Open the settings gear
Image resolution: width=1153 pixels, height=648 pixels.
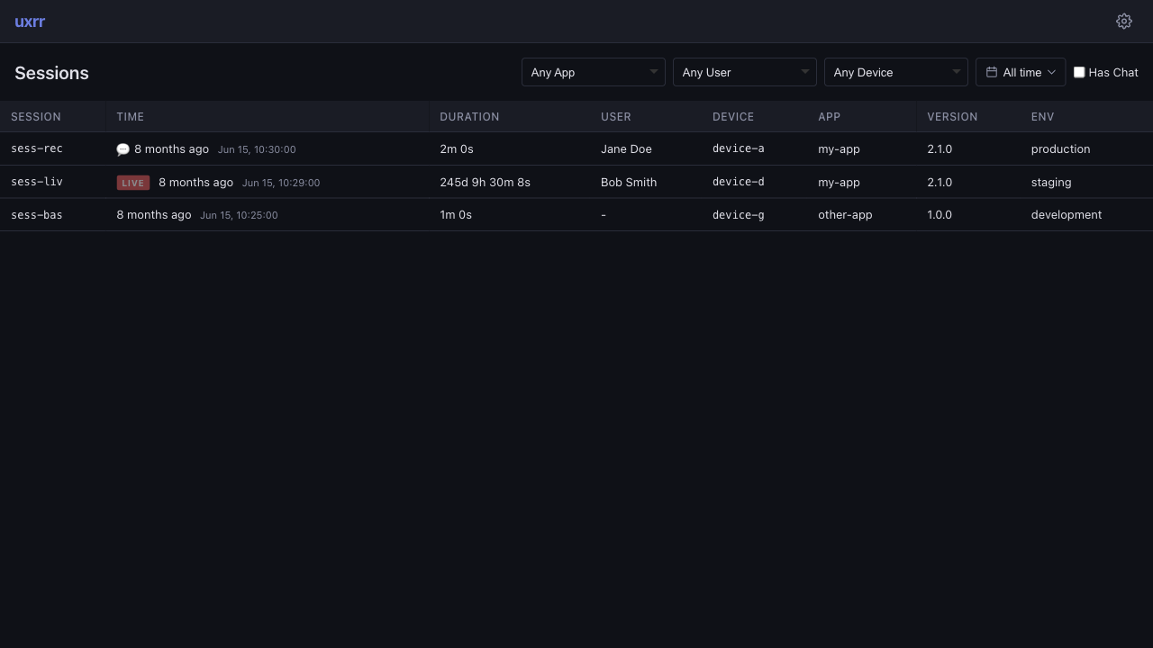[x=1123, y=21]
